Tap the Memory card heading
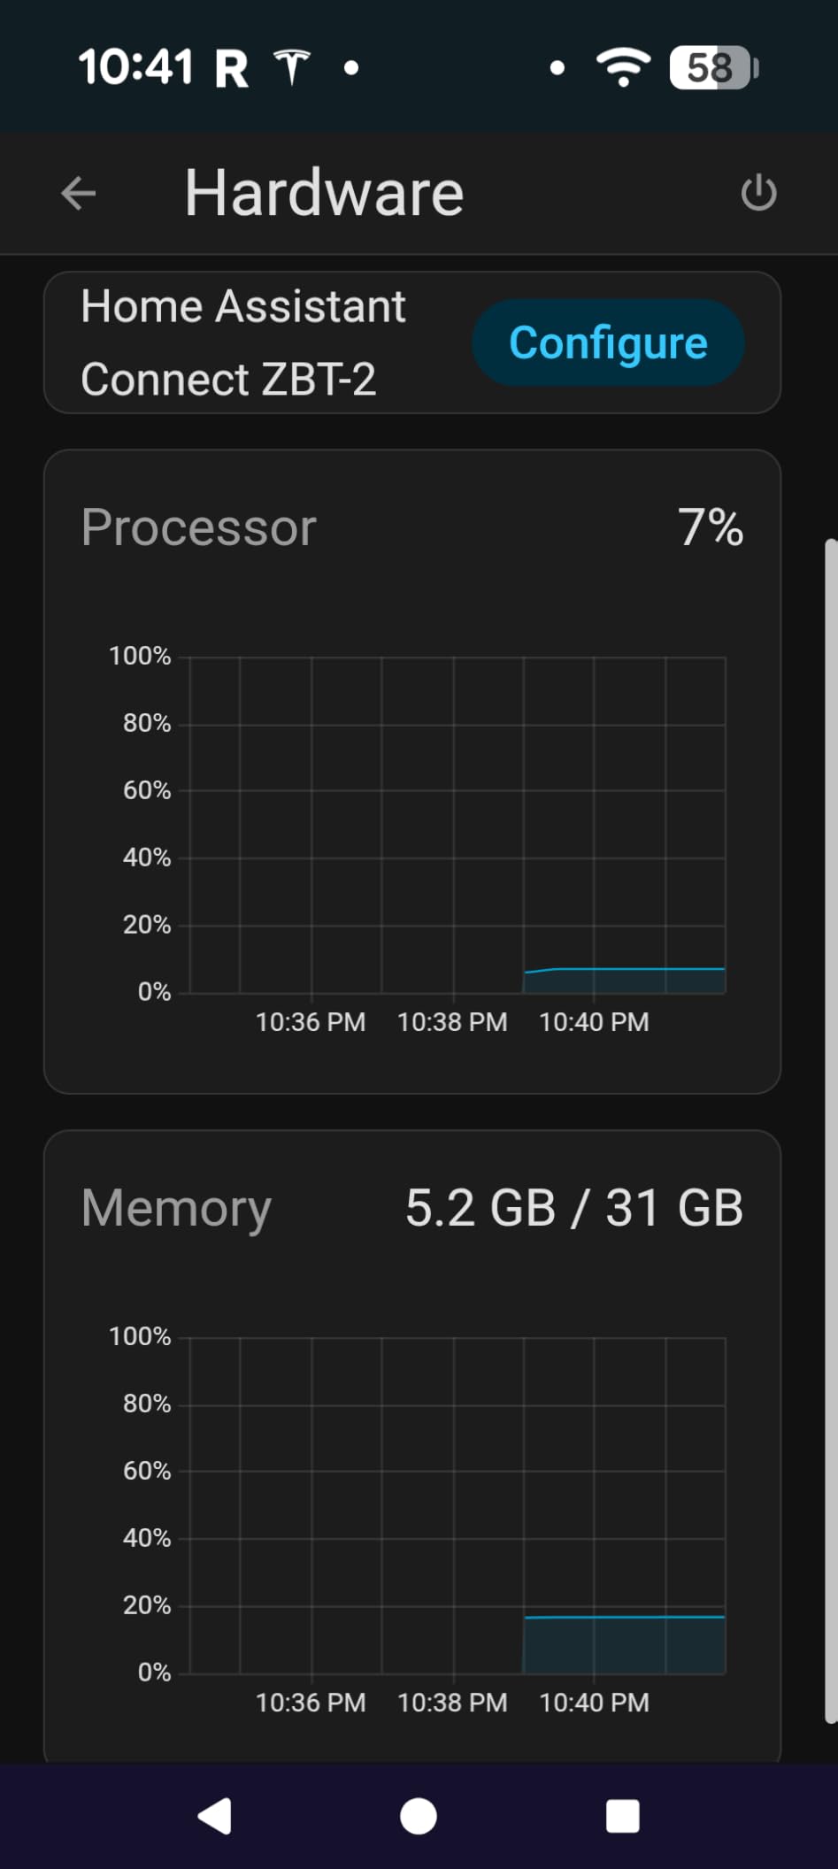Viewport: 838px width, 1869px height. [176, 1208]
